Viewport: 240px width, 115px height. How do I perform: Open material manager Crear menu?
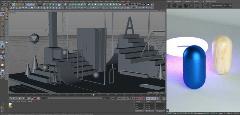pyautogui.click(x=13, y=102)
